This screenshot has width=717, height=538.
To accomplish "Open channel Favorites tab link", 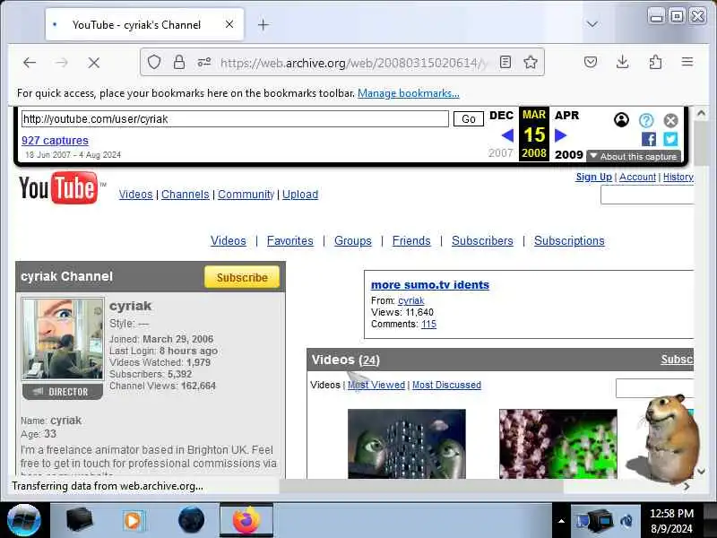I will tap(289, 240).
